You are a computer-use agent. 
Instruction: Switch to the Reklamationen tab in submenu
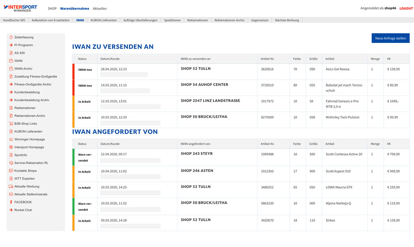point(197,20)
